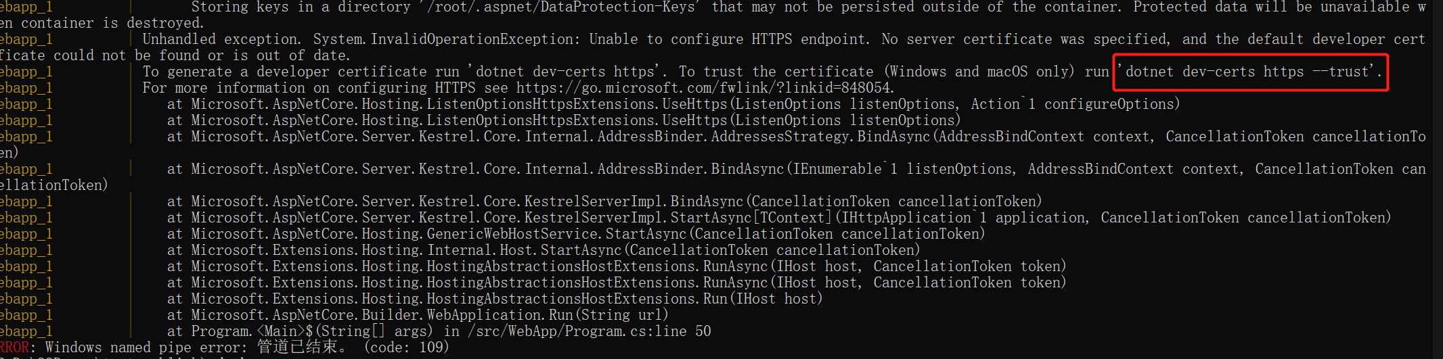Click the HostingAbstractionsHostExtensions.Run(IHost host) line

(x=495, y=299)
